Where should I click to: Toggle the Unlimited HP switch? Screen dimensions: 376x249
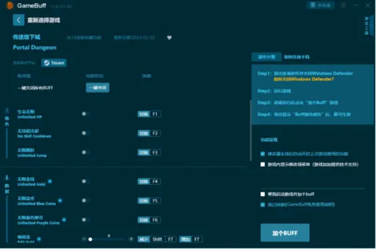point(86,114)
